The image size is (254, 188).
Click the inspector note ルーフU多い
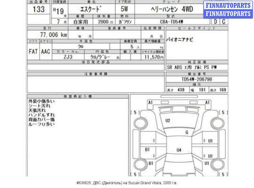(x=41, y=124)
